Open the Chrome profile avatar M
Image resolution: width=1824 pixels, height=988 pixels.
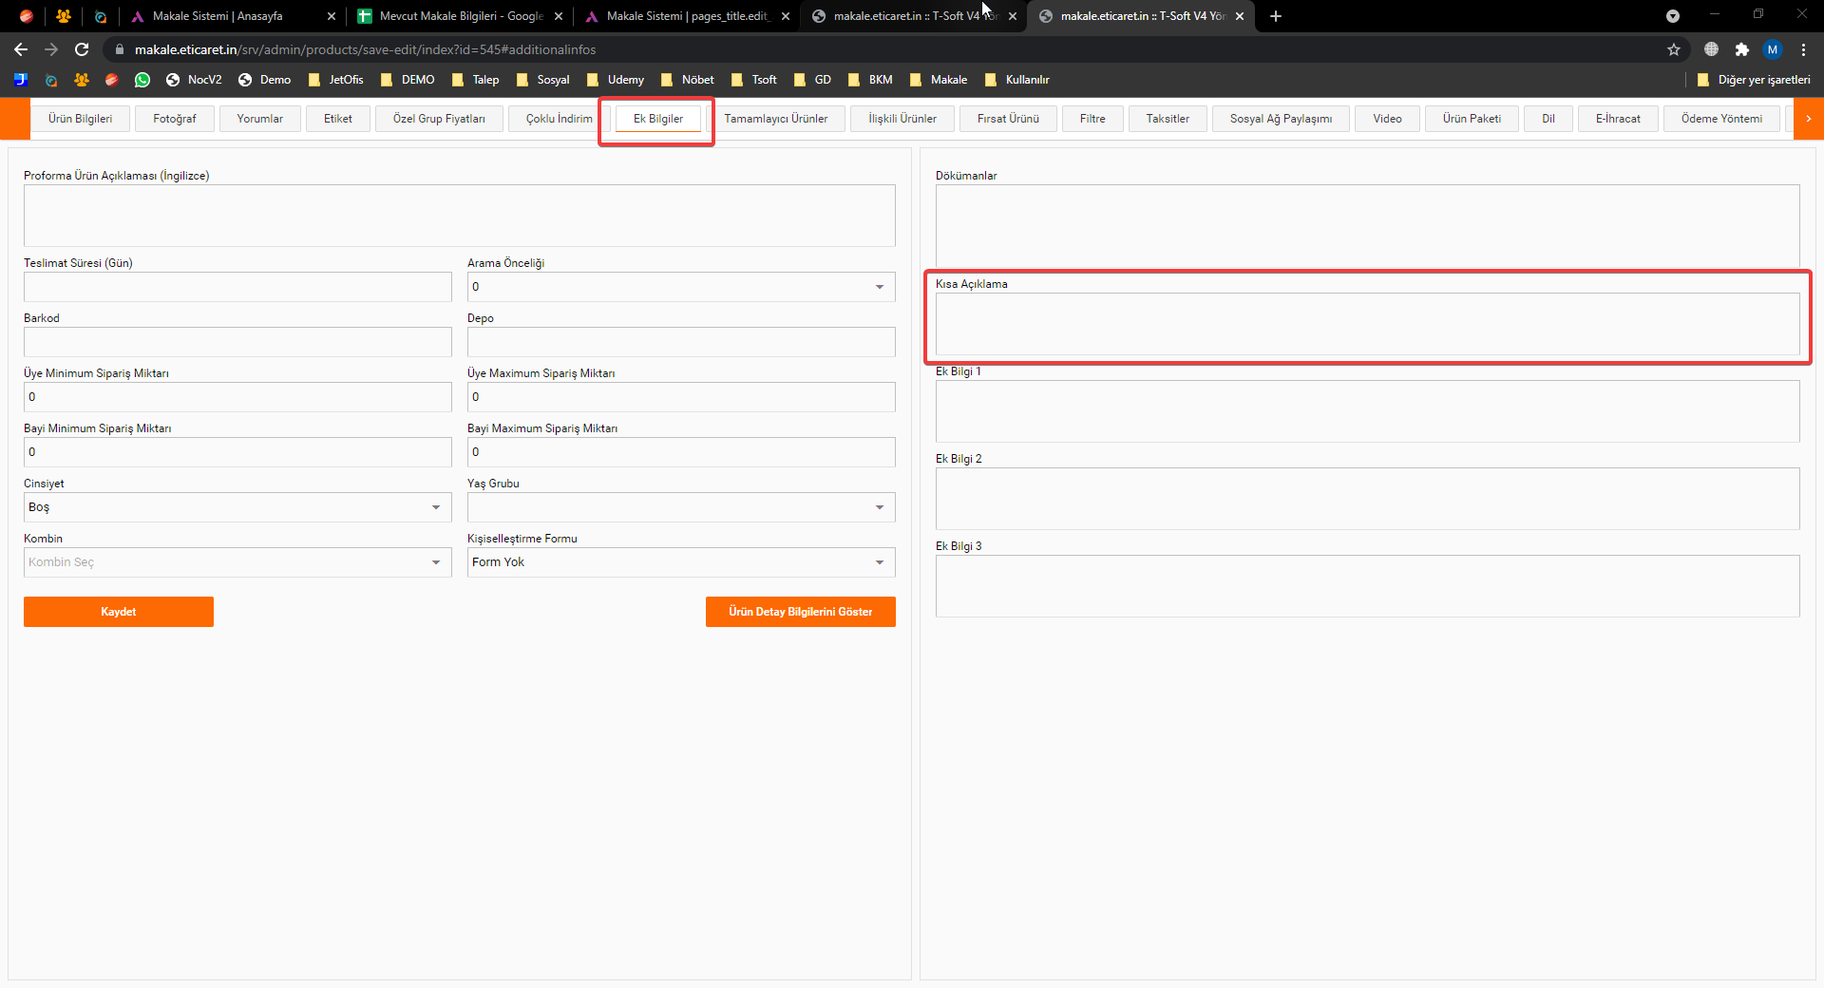[1773, 49]
